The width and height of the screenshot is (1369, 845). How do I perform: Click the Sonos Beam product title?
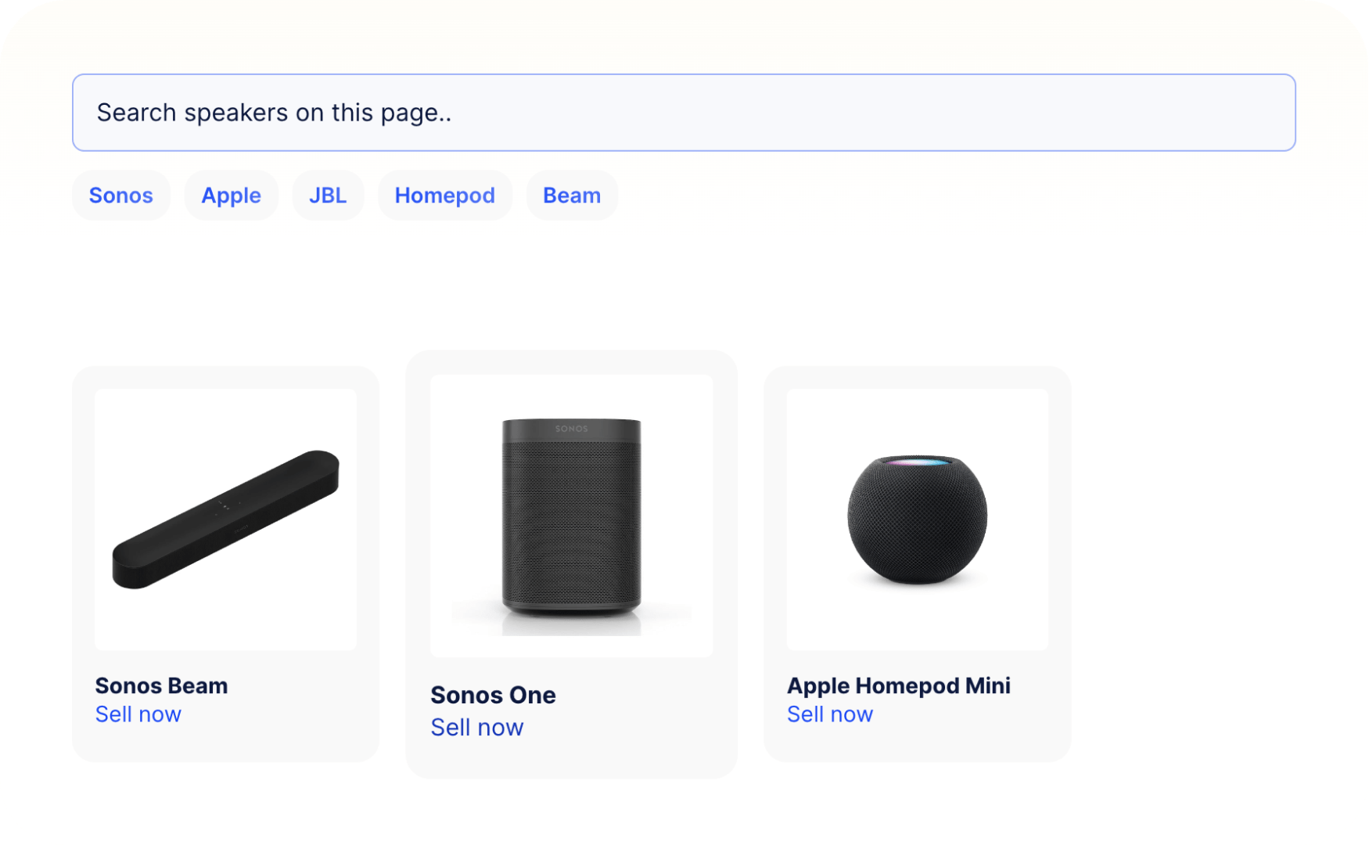[161, 685]
